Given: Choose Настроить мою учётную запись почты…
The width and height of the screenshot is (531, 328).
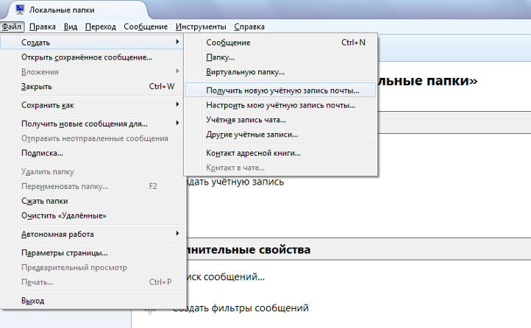Looking at the screenshot, I should 280,105.
